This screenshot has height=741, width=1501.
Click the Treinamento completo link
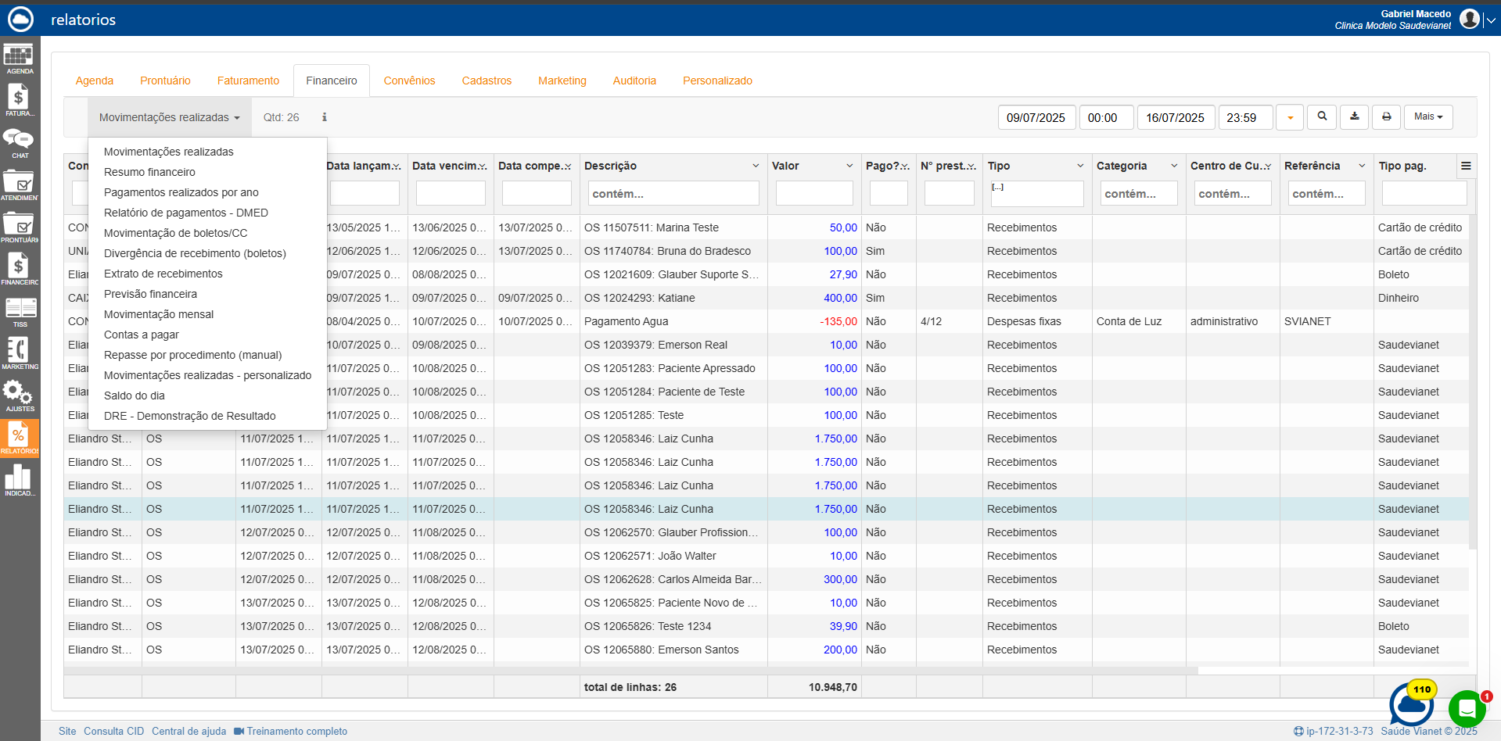point(296,731)
